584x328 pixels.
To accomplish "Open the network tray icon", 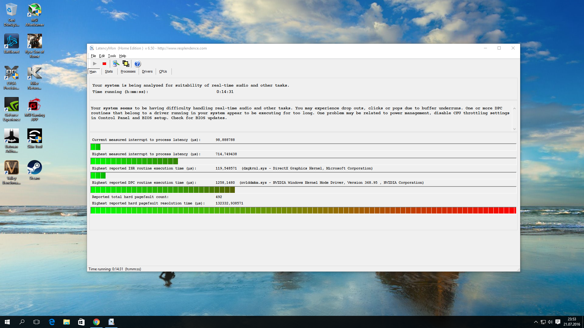I will pyautogui.click(x=543, y=322).
